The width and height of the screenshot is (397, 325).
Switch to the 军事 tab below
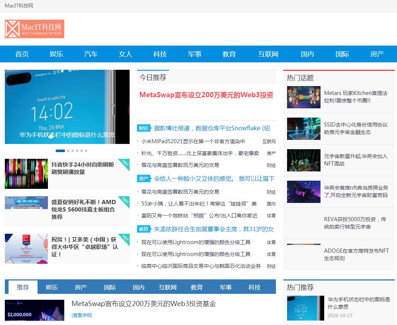(225, 287)
